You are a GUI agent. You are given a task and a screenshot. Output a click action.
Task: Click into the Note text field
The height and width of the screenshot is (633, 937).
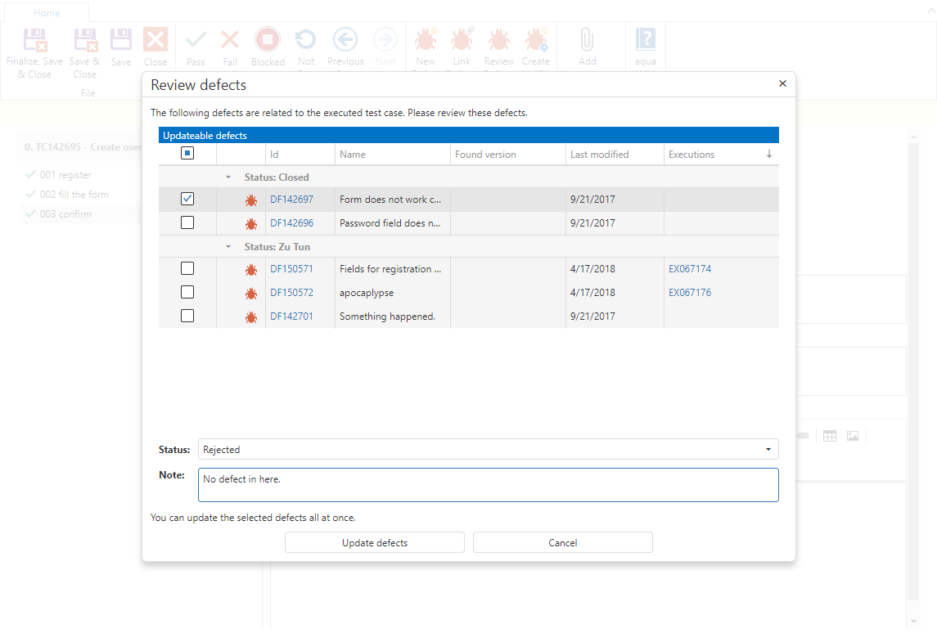point(488,484)
